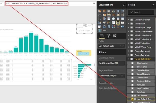Select the line and clustered column chart visualization
Screen dimensions: 156x103
pos(118,15)
